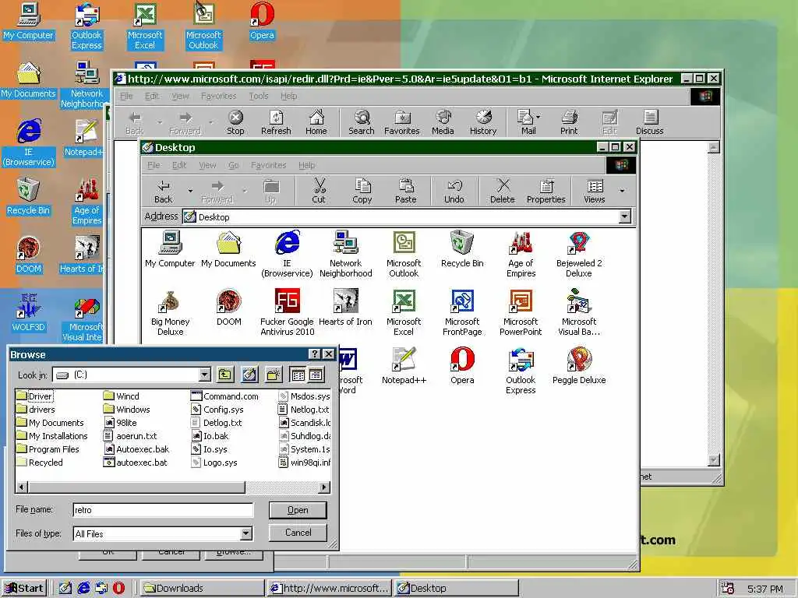Click Internet Explorer vertical scrollbar up arrow
The image size is (798, 598).
714,147
